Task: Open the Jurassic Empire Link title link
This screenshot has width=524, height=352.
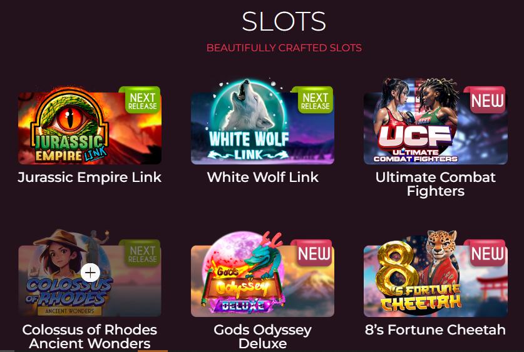Action: tap(90, 177)
